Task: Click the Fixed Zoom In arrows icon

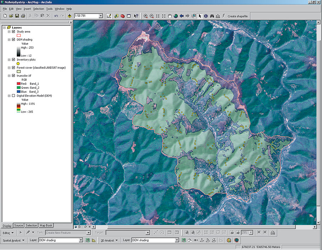Action: pos(157,16)
